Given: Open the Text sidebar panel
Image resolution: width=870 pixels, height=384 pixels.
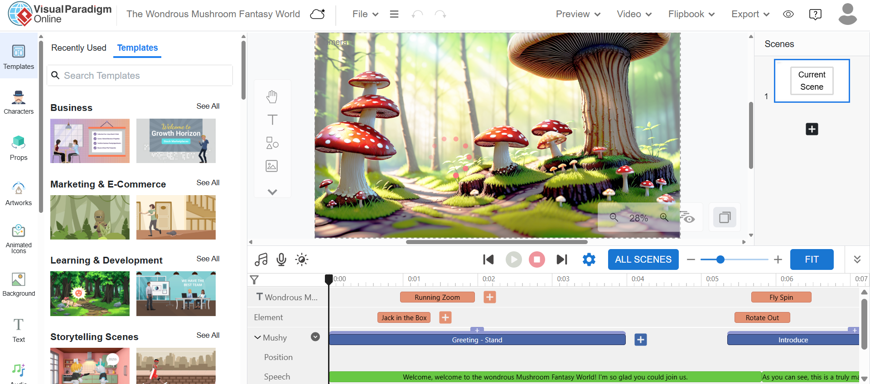Looking at the screenshot, I should (x=19, y=330).
